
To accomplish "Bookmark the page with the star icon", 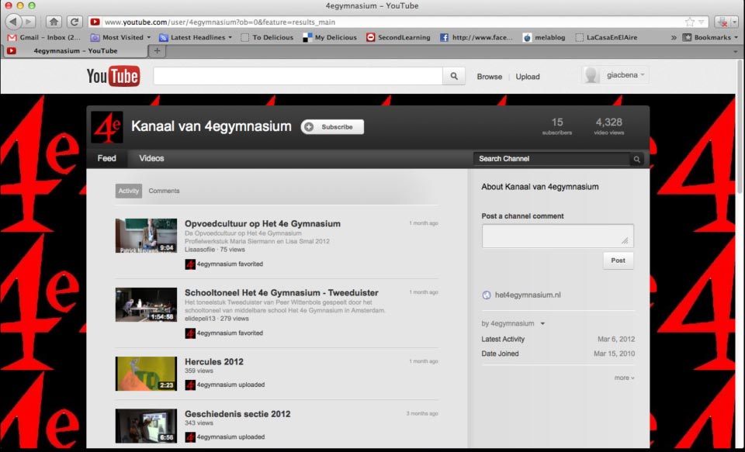I will coord(689,22).
